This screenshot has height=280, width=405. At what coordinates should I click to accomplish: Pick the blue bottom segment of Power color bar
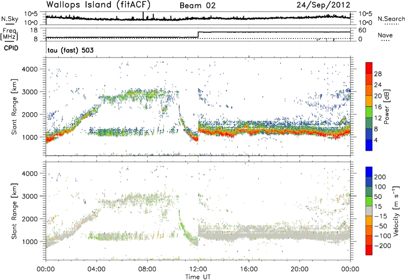[369, 146]
